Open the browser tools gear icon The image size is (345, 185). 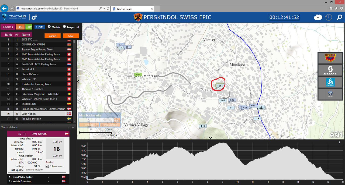pos(341,9)
